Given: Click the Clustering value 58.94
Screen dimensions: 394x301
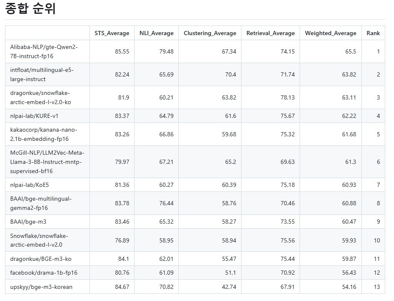Looking at the screenshot, I should point(229,240).
